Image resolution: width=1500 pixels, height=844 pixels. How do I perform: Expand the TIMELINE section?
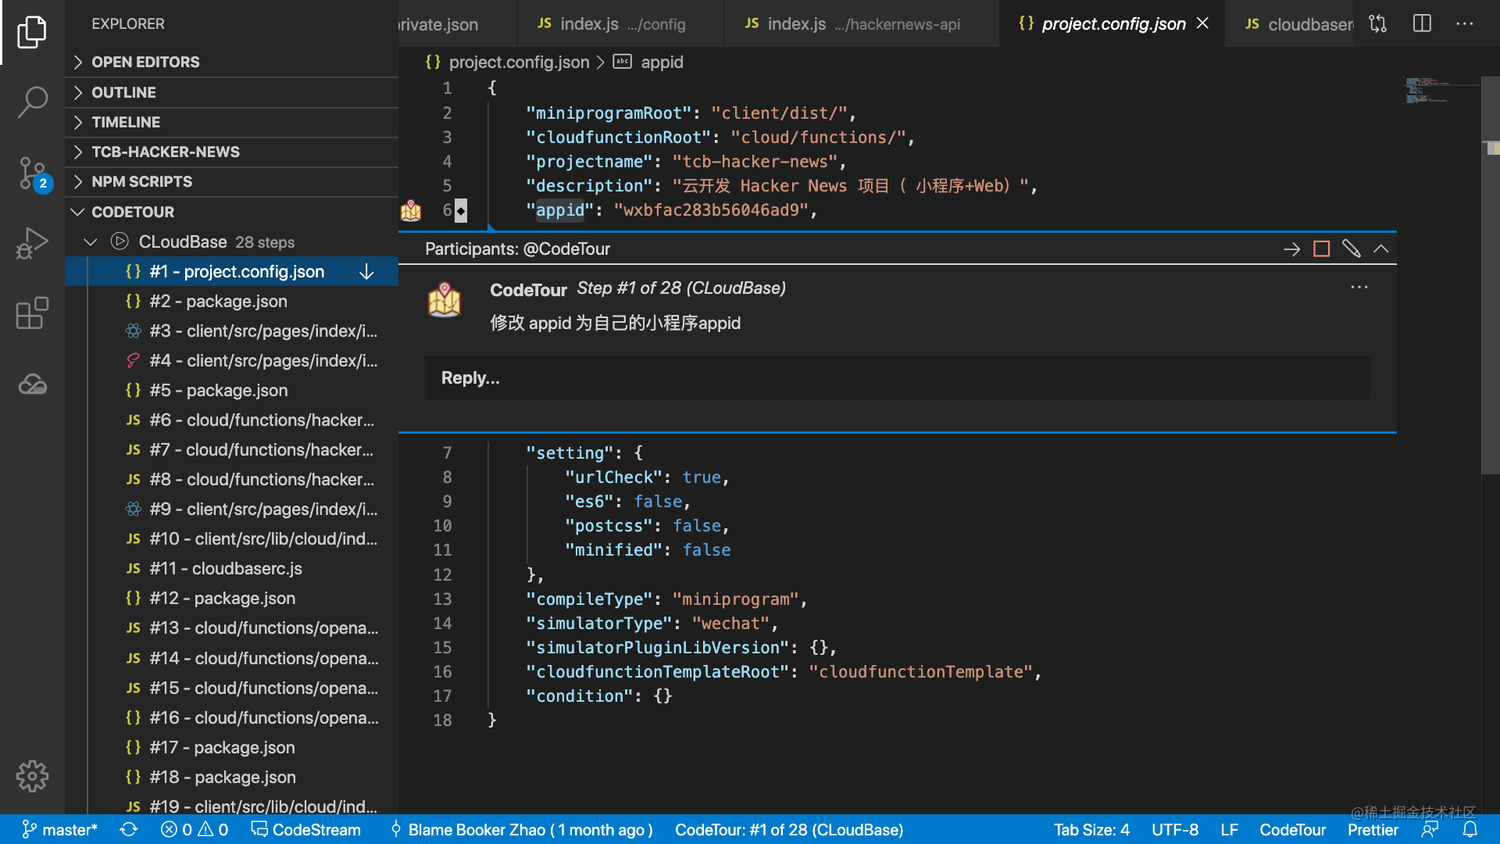231,122
